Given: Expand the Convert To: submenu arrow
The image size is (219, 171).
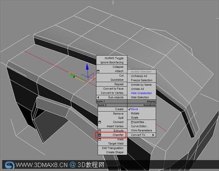Looking at the screenshot, I should coord(153,135).
